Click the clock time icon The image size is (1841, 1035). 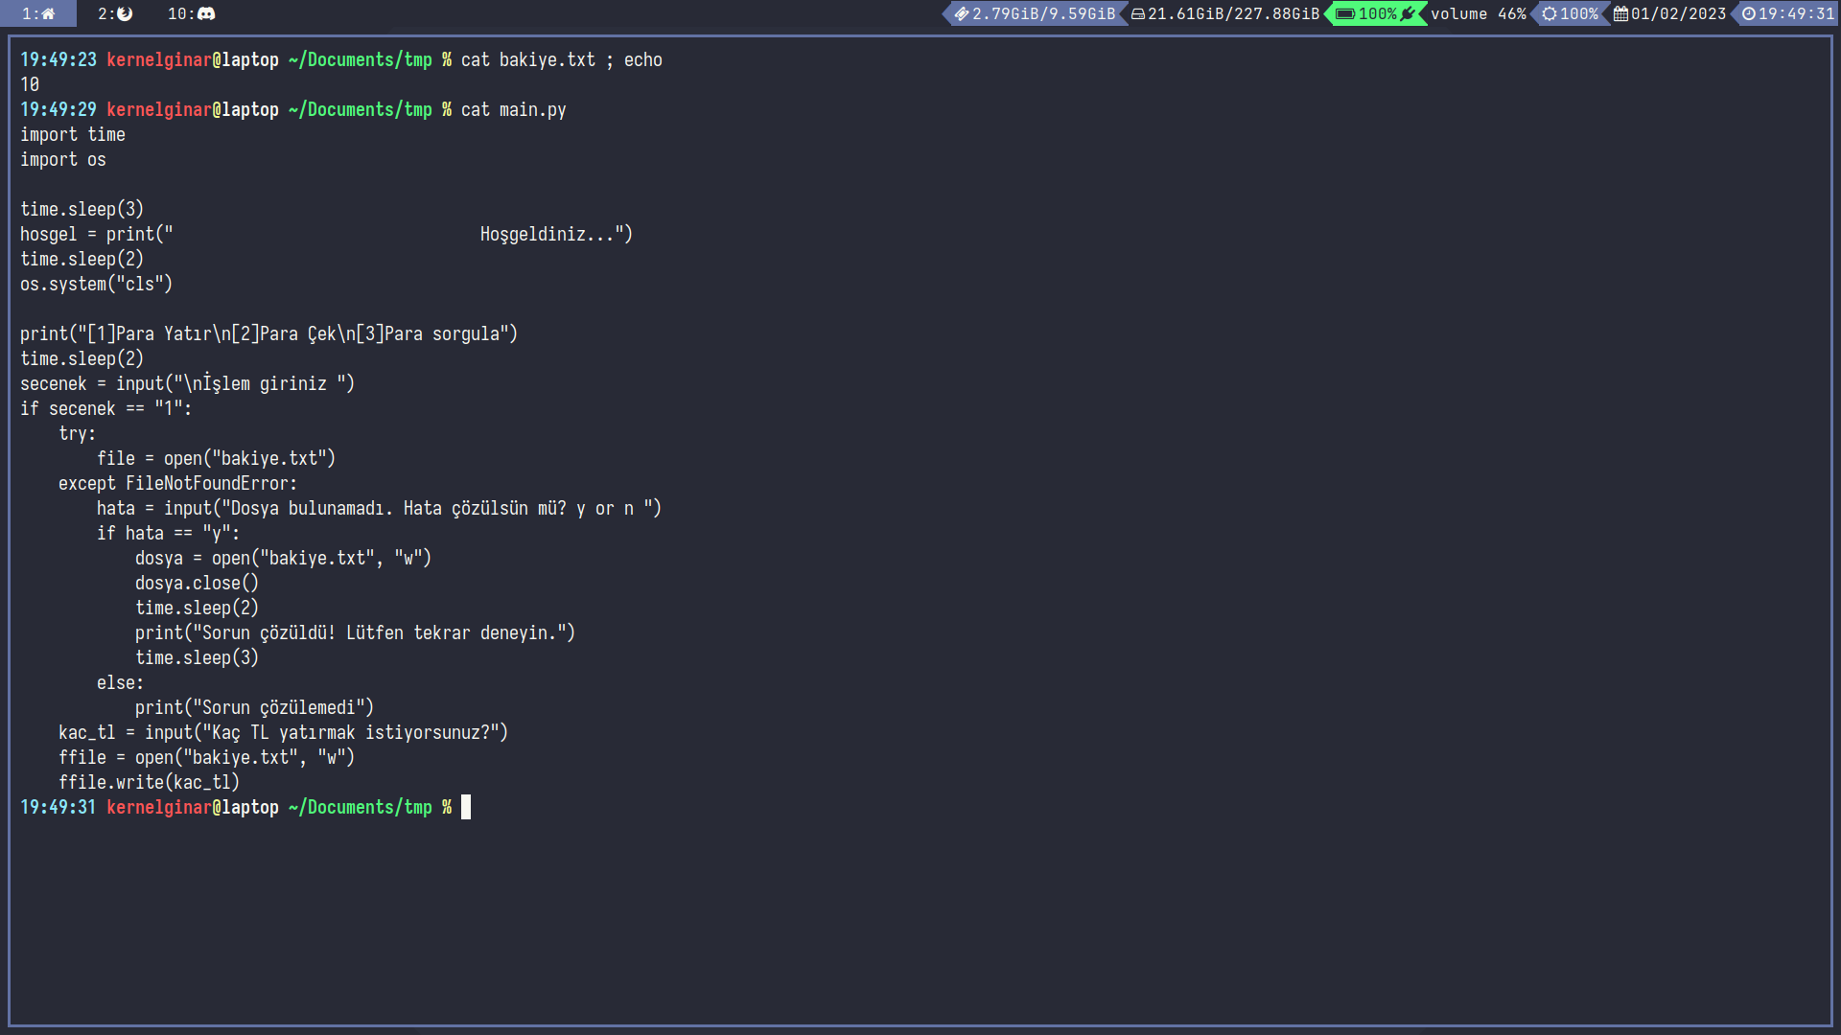click(1749, 13)
